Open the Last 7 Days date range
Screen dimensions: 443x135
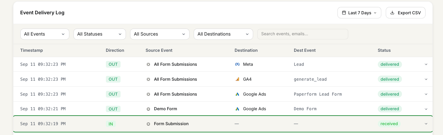point(359,13)
